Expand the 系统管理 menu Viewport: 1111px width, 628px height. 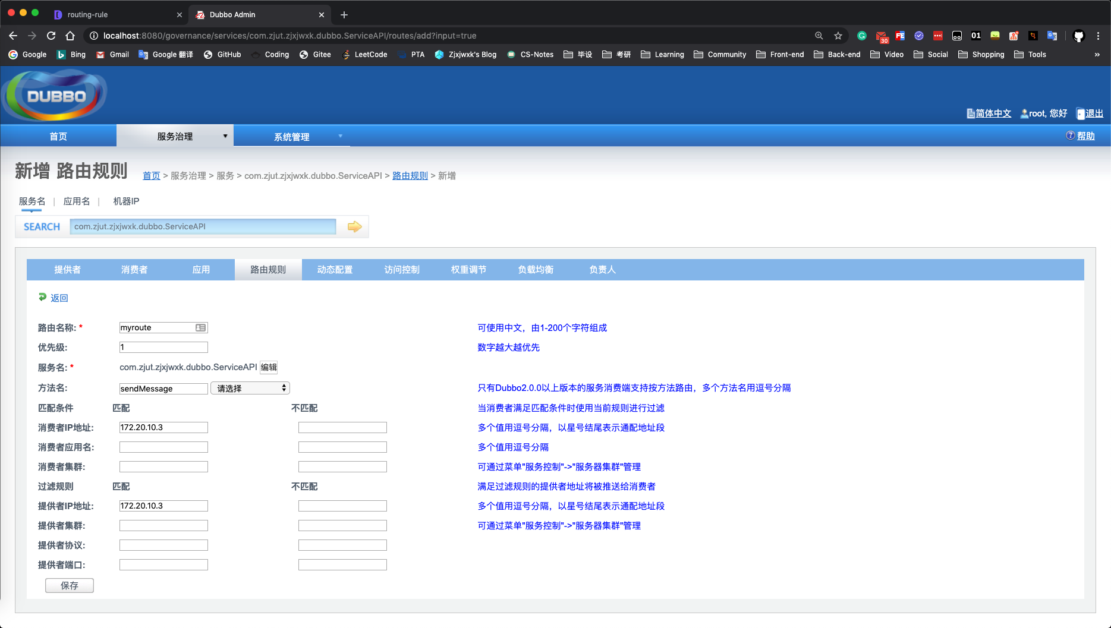coord(292,136)
